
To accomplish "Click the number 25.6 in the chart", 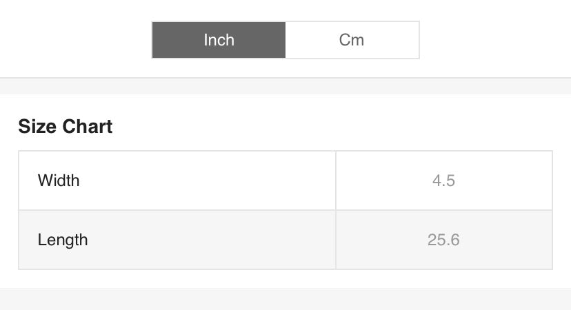I will point(443,240).
